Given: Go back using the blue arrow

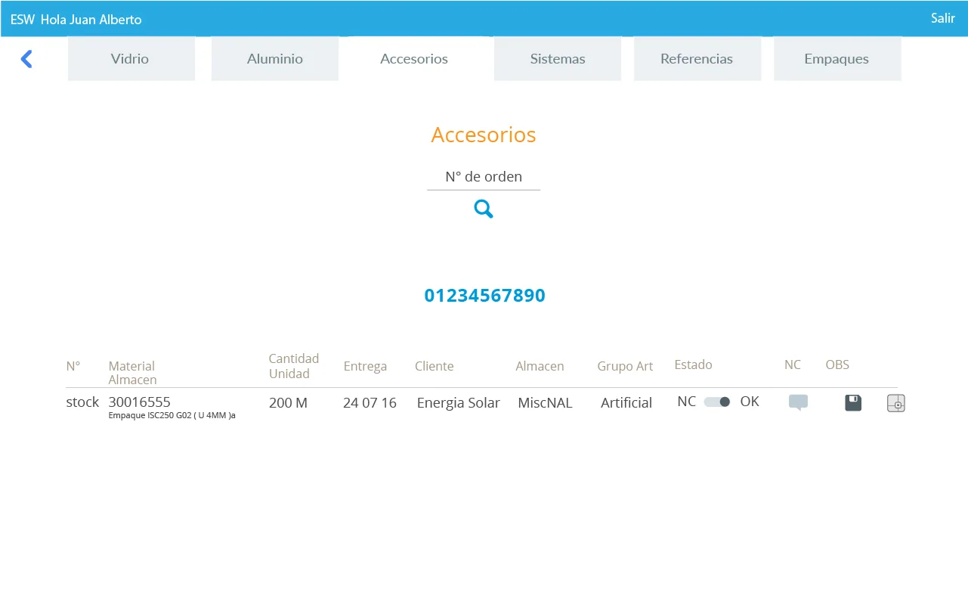Looking at the screenshot, I should click(26, 59).
